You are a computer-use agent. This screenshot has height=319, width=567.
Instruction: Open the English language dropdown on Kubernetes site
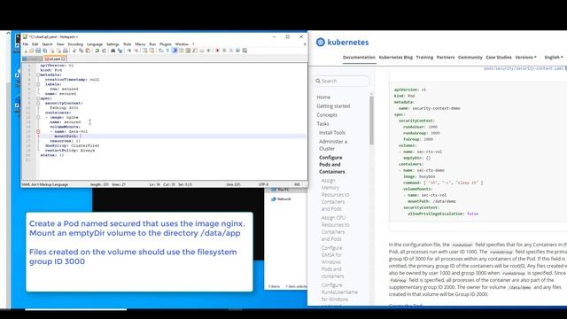click(554, 57)
